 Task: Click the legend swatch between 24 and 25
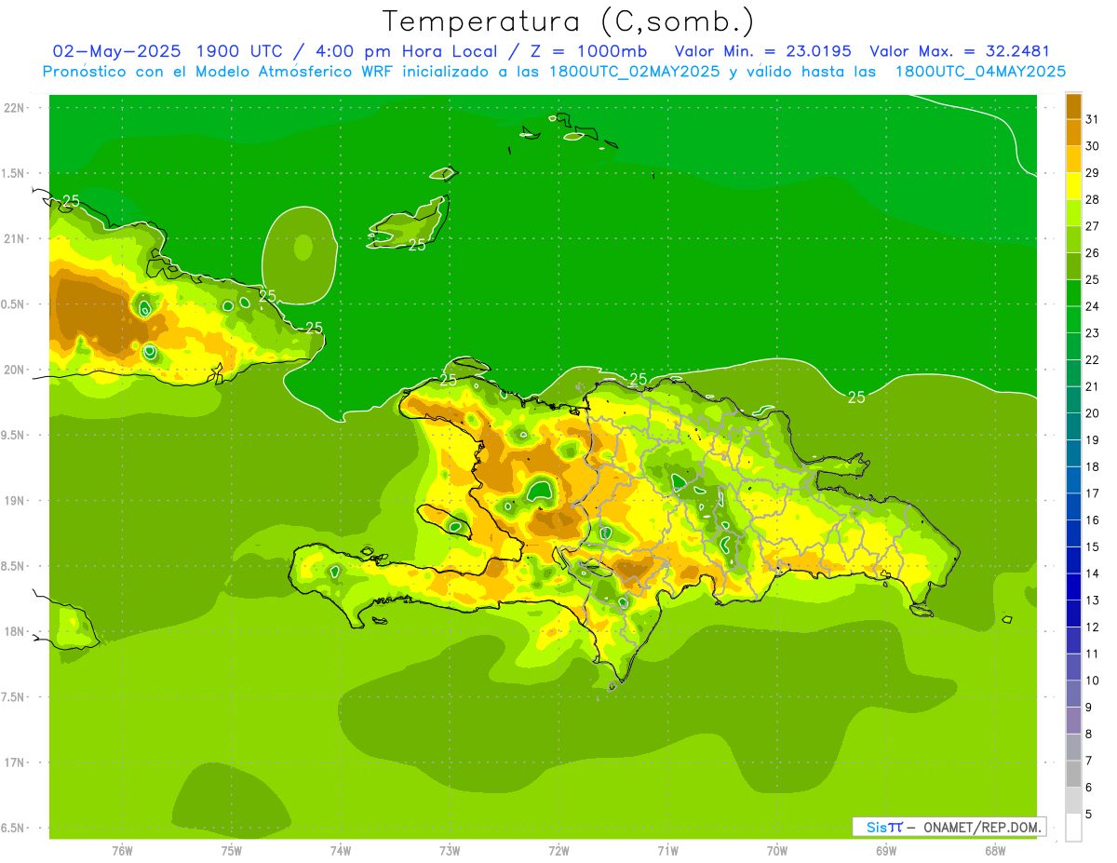(1073, 293)
